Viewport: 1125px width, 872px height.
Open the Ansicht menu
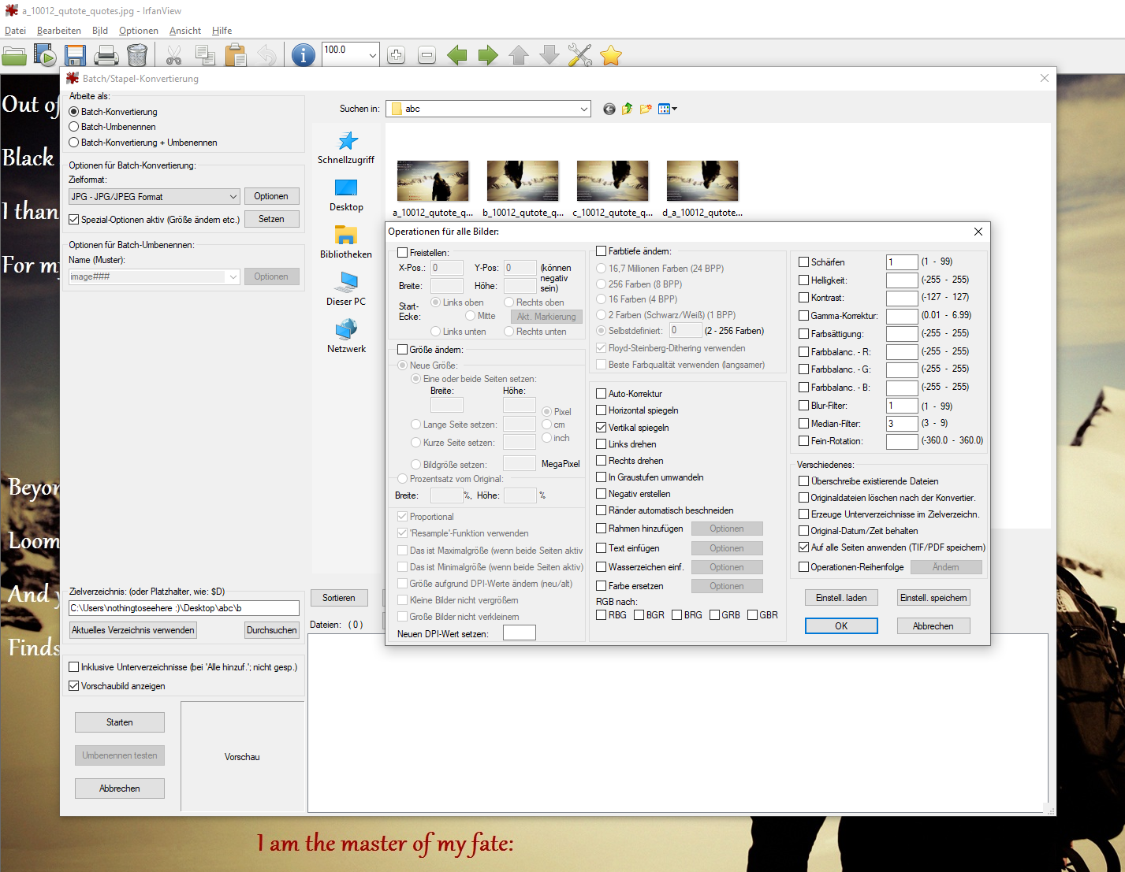[x=185, y=31]
